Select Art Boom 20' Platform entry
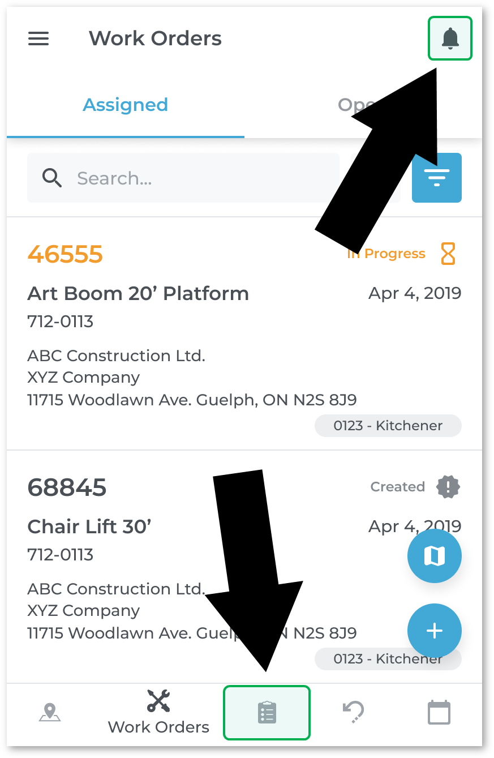 (138, 293)
